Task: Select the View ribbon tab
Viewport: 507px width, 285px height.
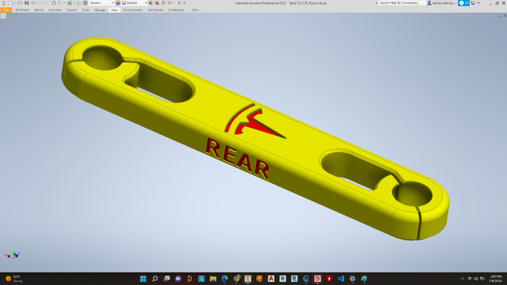Action: [114, 10]
